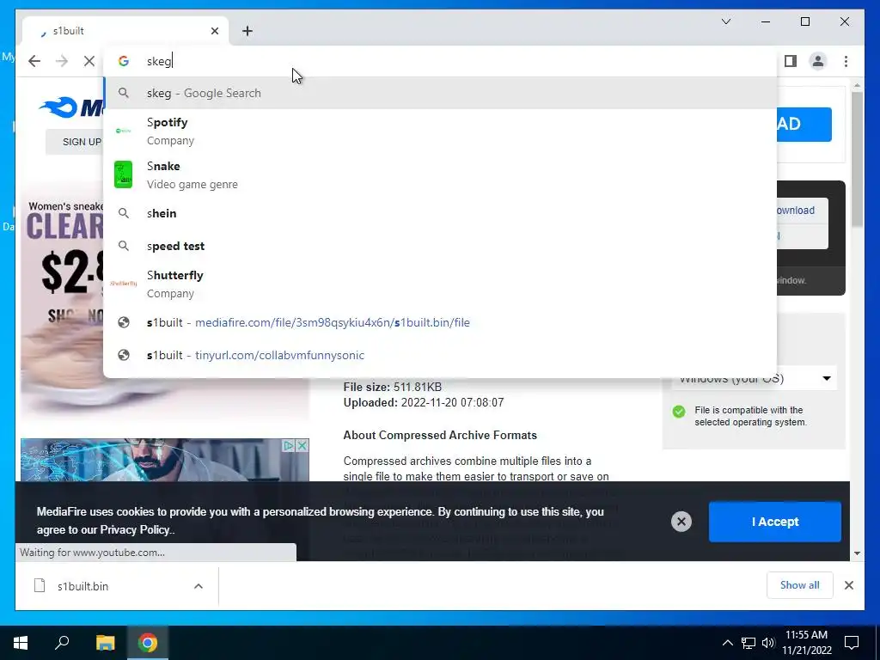Open the network status tray icon
The height and width of the screenshot is (660, 880).
749,643
